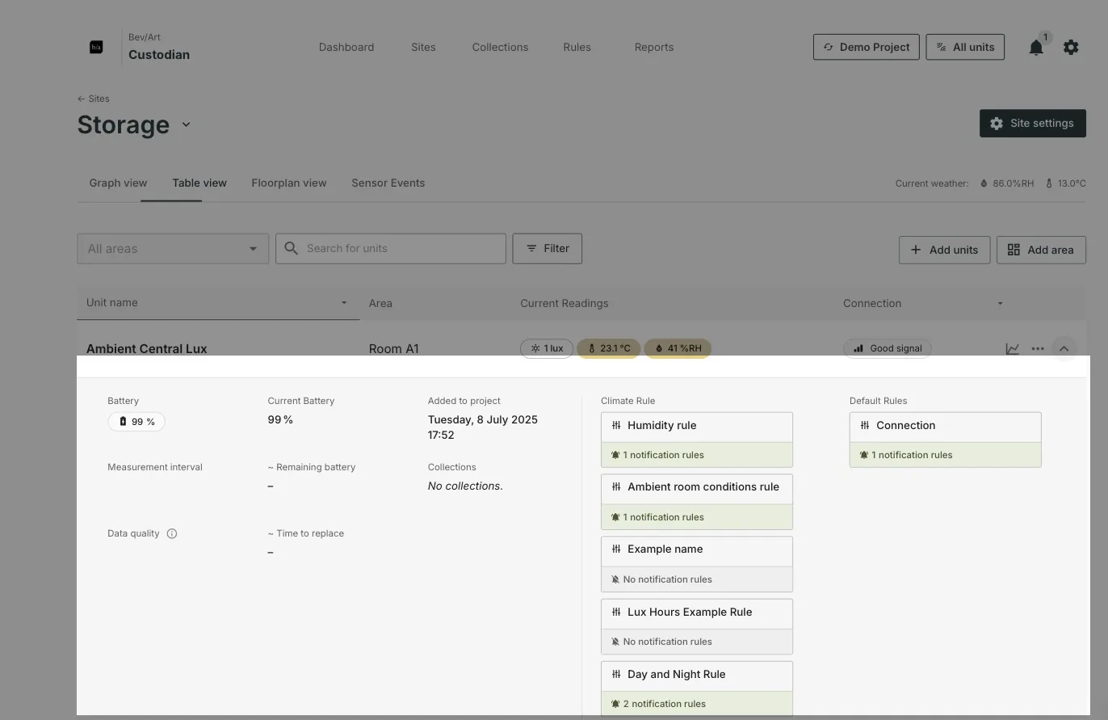Focus the Search for units field
The image size is (1108, 720).
click(x=391, y=249)
